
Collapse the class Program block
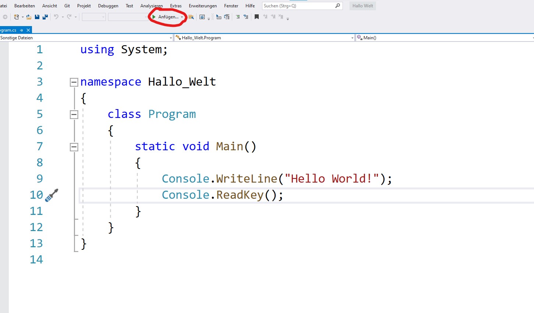tap(74, 115)
